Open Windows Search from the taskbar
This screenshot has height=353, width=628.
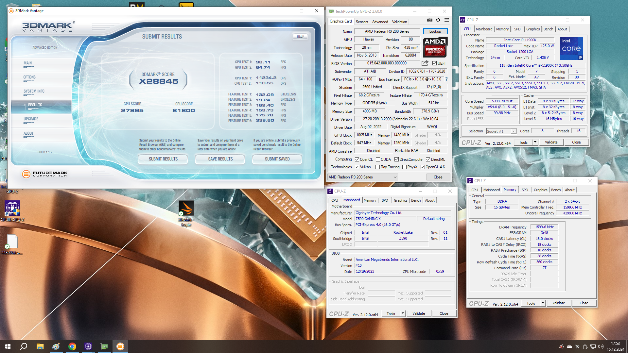pyautogui.click(x=24, y=346)
